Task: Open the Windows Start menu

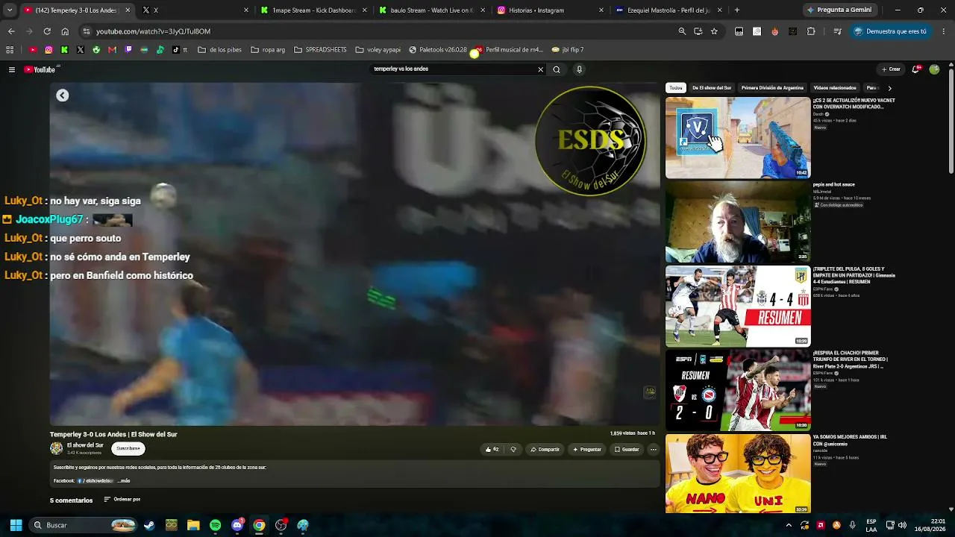Action: [16, 525]
